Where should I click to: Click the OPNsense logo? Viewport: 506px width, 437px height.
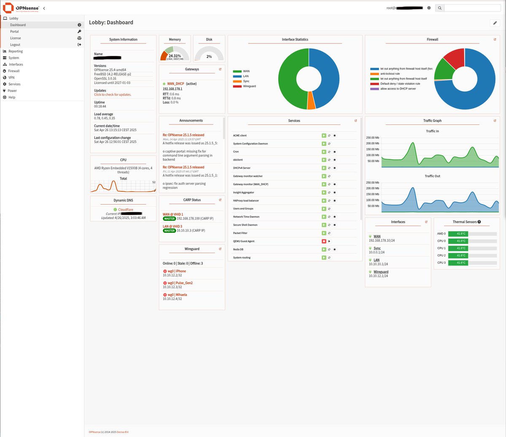tap(21, 8)
